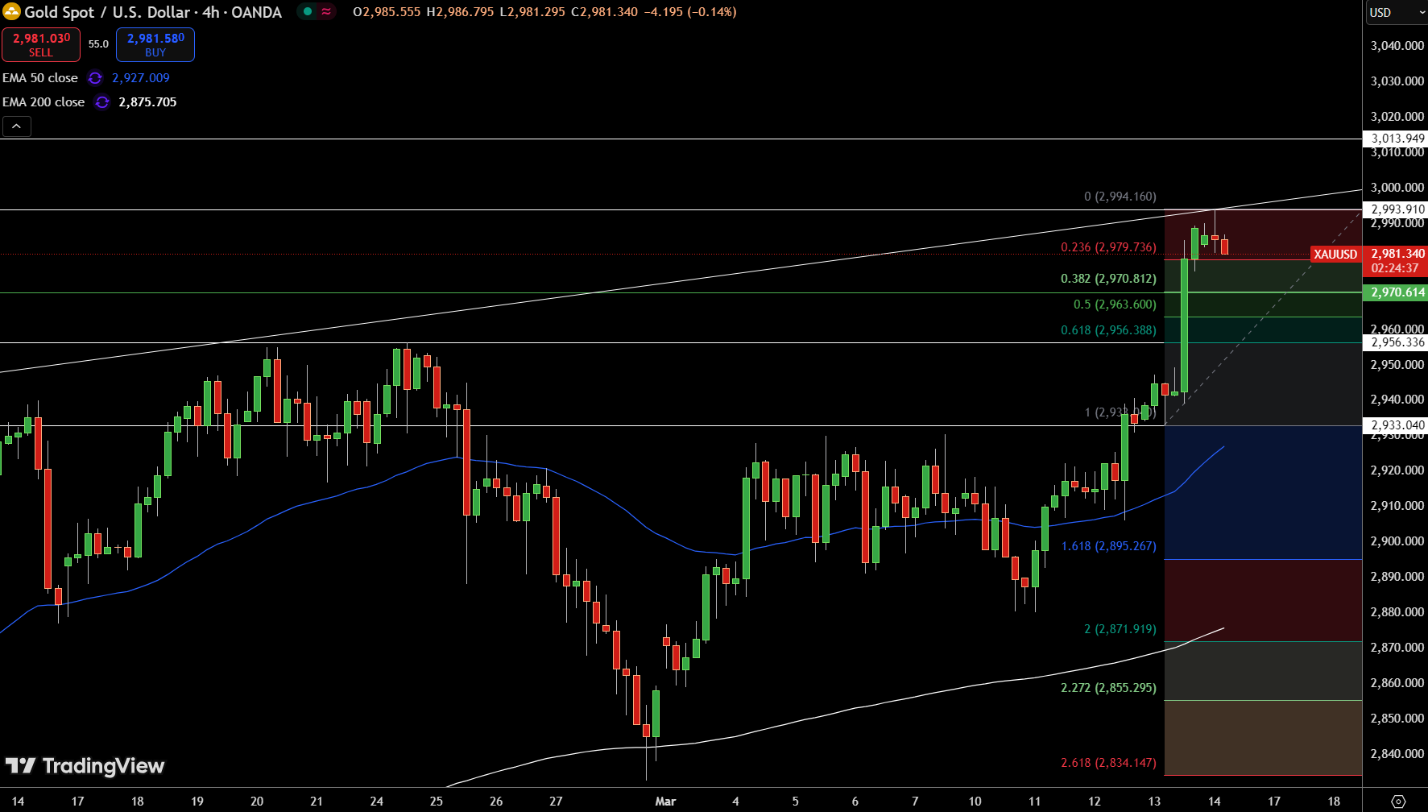Image resolution: width=1428 pixels, height=812 pixels.
Task: Click the refresh icon beside EMA 50 close
Action: (x=95, y=78)
